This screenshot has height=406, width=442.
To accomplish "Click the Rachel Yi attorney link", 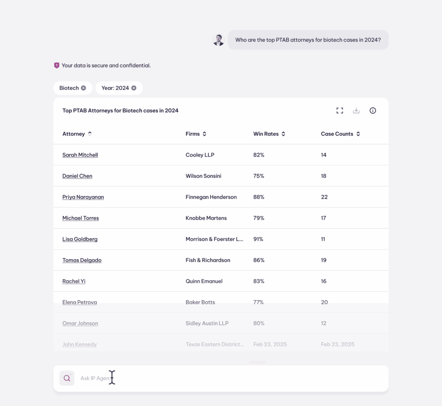I will (74, 281).
